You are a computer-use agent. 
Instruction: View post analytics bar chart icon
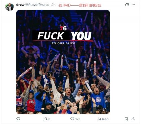[99, 119]
